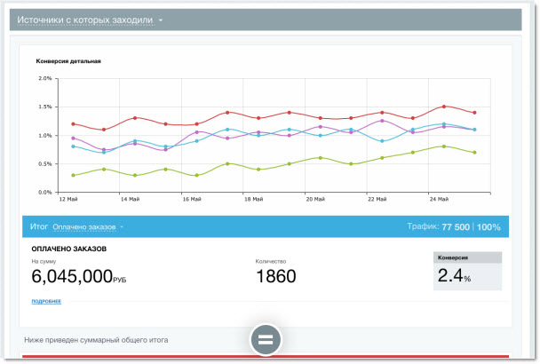The width and height of the screenshot is (540, 364).
Task: Click the last red data point on chart
Action: [475, 113]
